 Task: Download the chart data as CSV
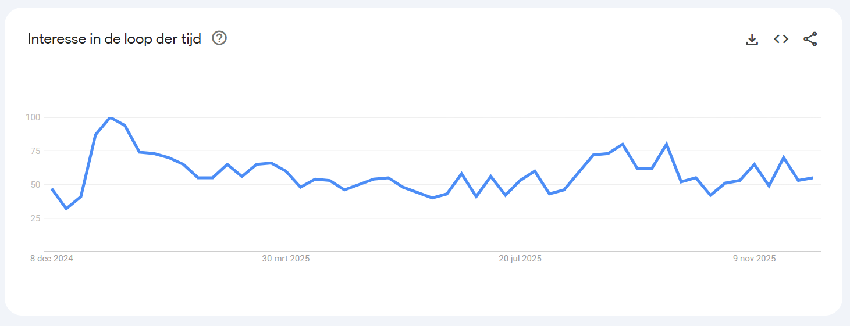pos(752,40)
